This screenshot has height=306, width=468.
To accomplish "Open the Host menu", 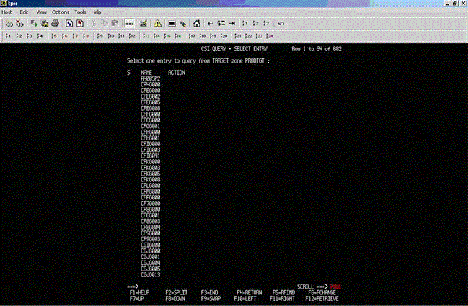I will [x=7, y=12].
